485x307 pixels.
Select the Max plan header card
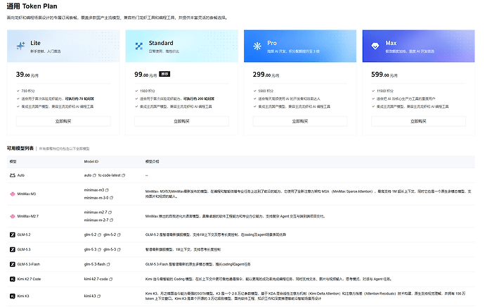point(418,46)
